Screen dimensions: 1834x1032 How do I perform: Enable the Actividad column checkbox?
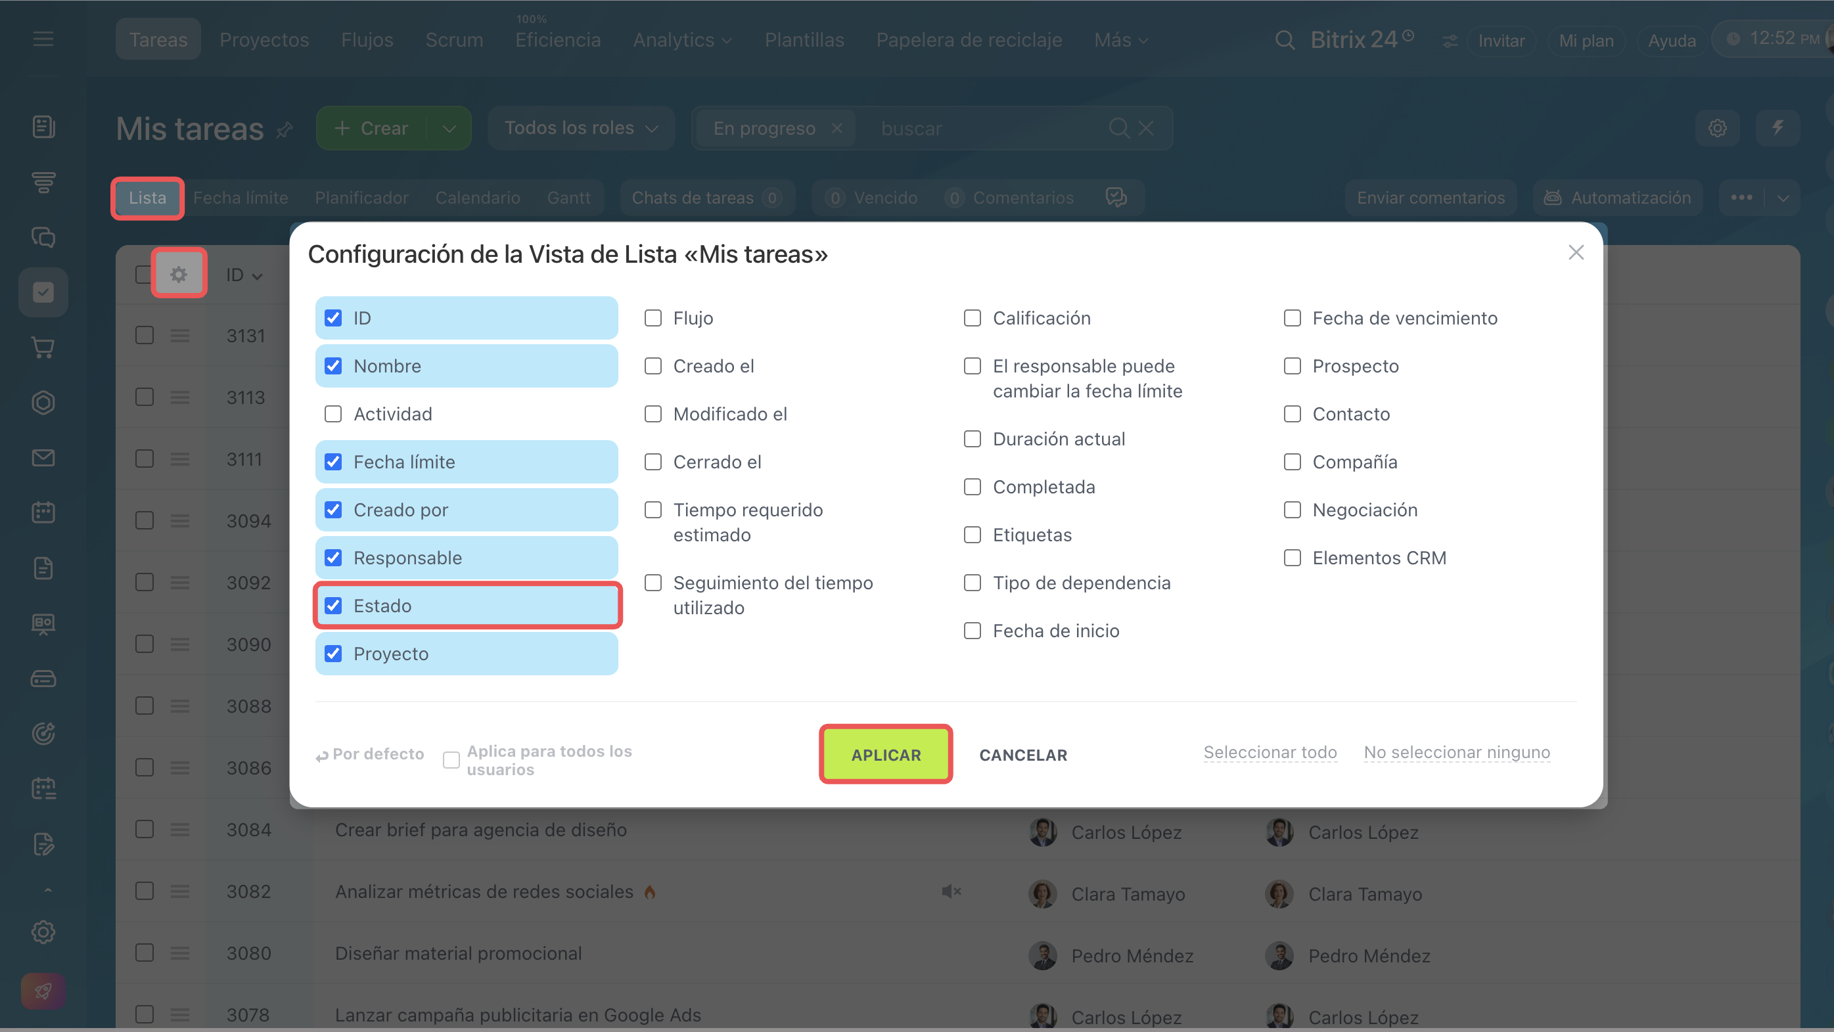pos(333,413)
